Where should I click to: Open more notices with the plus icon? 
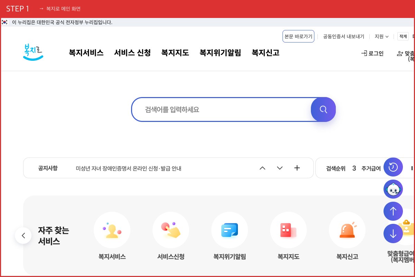pyautogui.click(x=297, y=168)
